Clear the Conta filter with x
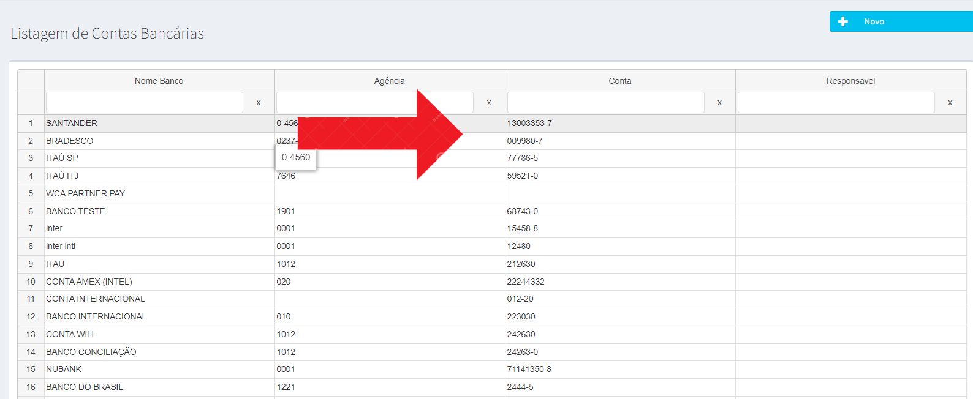973x399 pixels. 719,103
